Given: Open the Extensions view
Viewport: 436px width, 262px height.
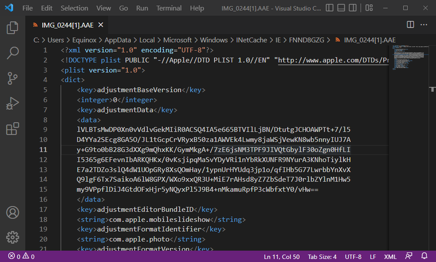Looking at the screenshot, I should 12,129.
